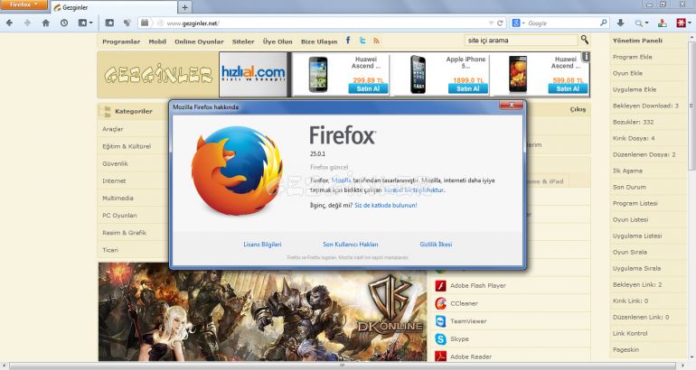
Task: Open the RSS feed icon
Action: [x=376, y=41]
